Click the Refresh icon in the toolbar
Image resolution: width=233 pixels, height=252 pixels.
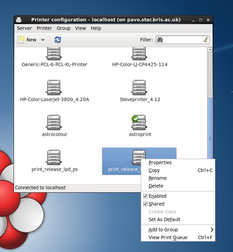click(x=58, y=40)
